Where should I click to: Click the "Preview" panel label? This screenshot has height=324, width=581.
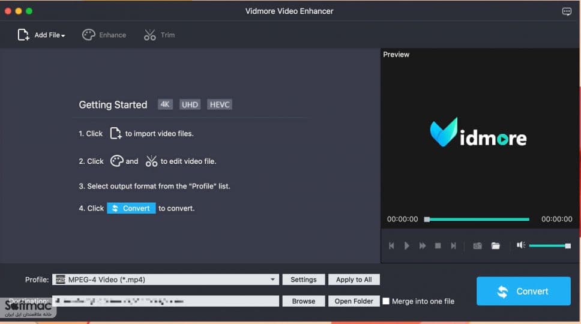[x=396, y=55]
